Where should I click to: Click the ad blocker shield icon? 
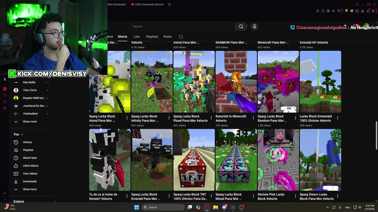[328, 11]
